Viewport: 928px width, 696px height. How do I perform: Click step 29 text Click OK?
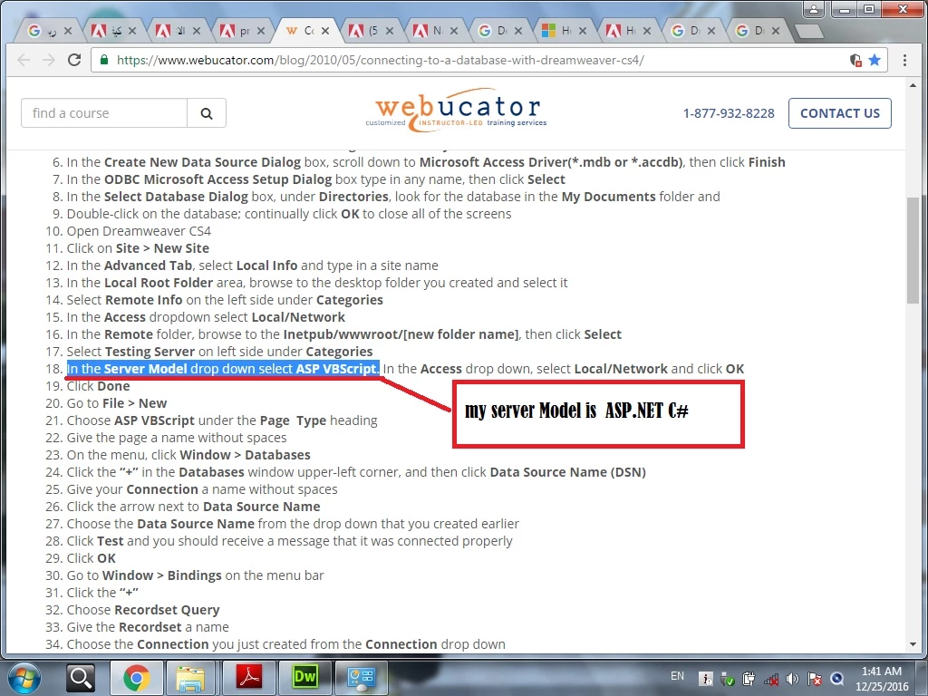(92, 558)
